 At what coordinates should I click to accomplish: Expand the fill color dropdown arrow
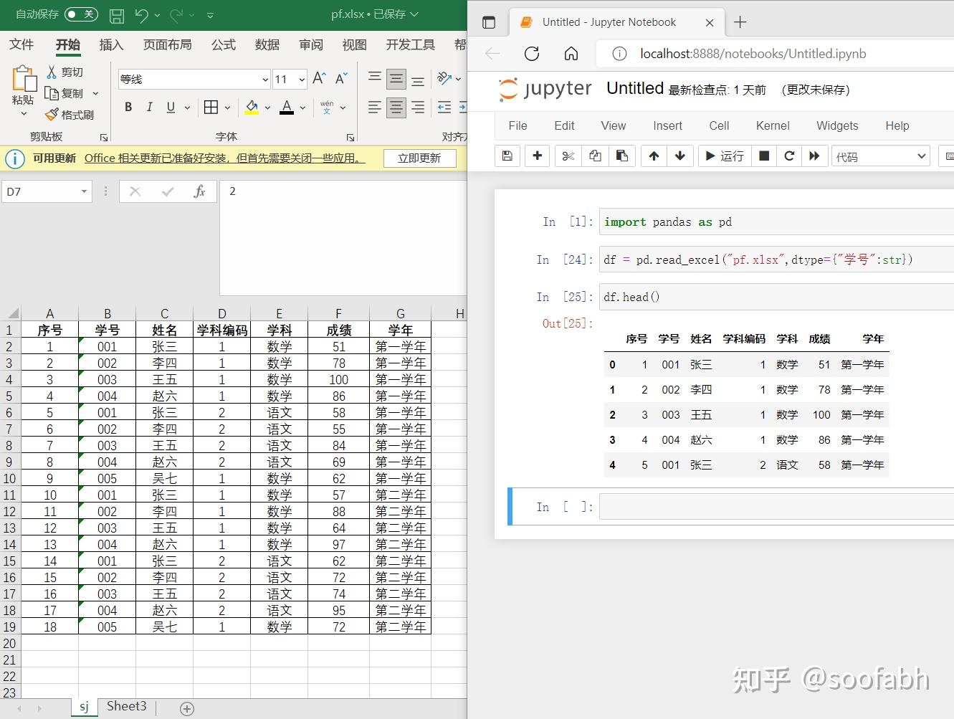[x=267, y=108]
